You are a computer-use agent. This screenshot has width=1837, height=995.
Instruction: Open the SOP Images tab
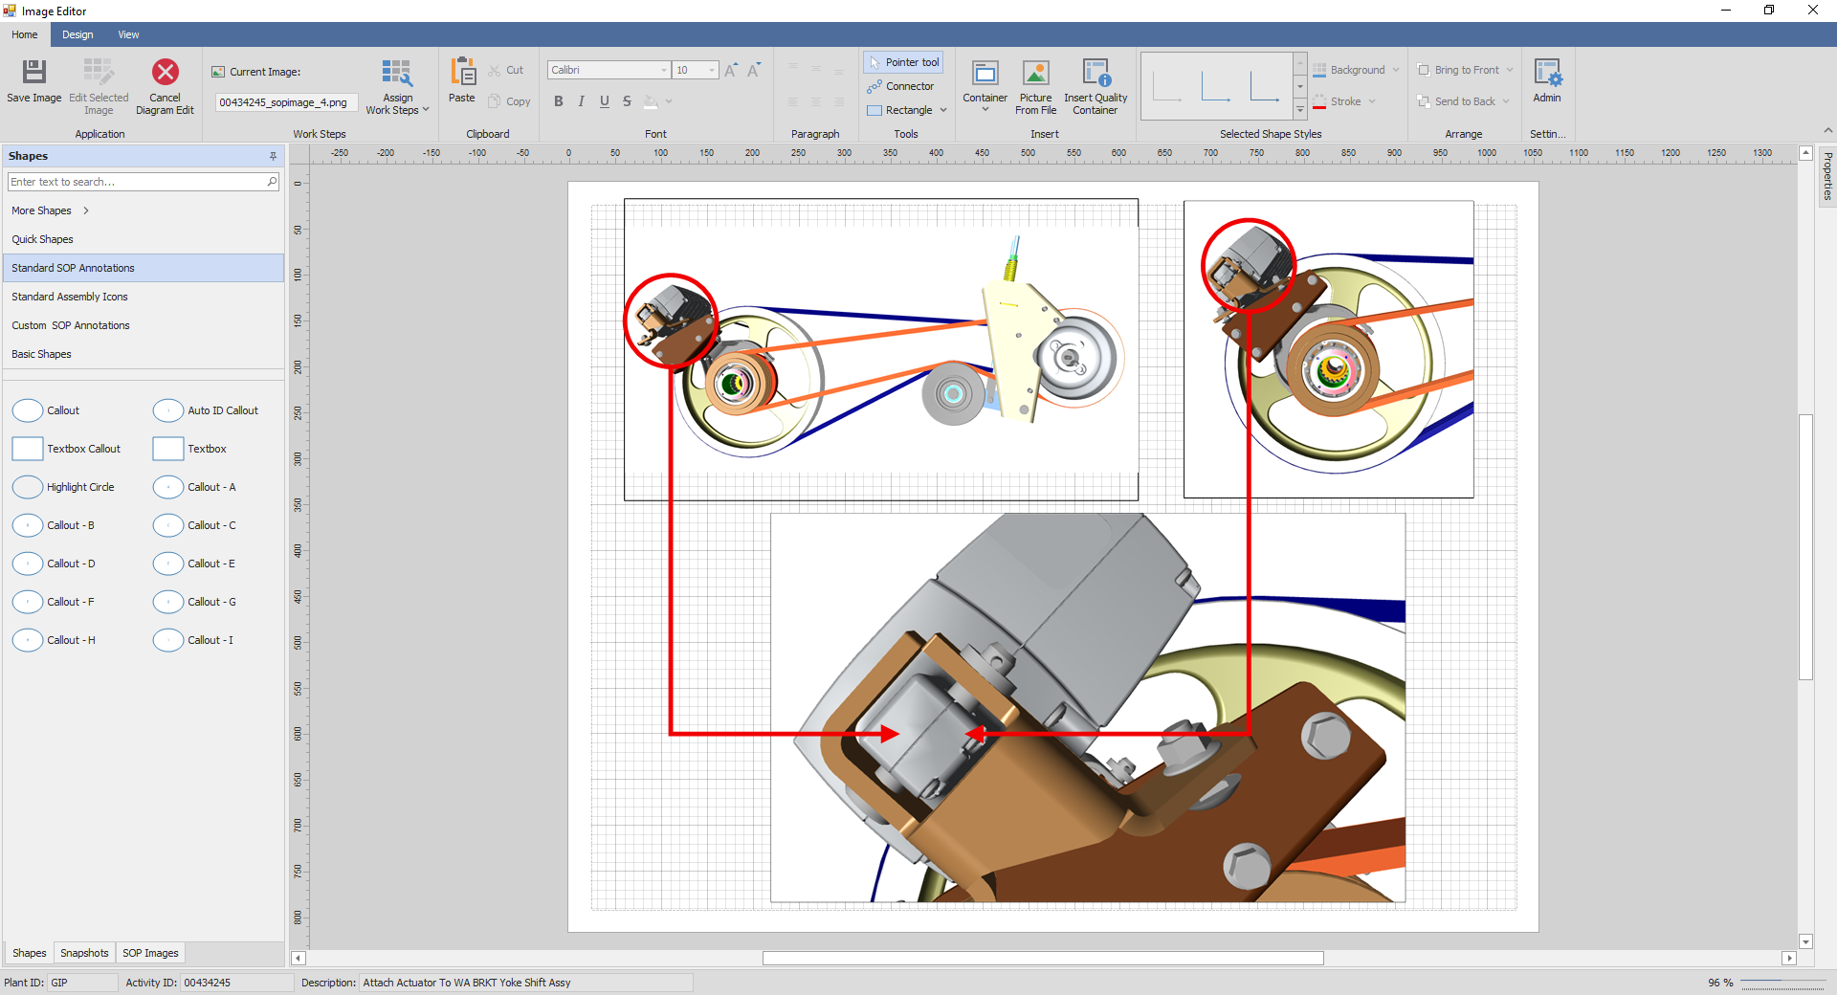click(150, 953)
